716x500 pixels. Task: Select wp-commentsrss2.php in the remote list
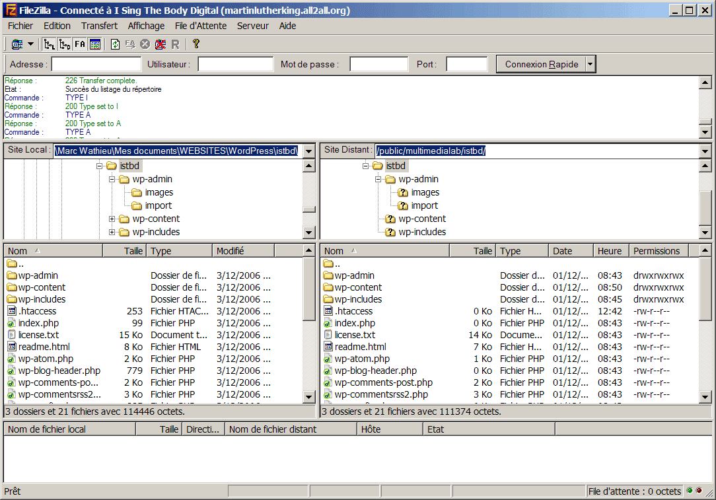[381, 394]
